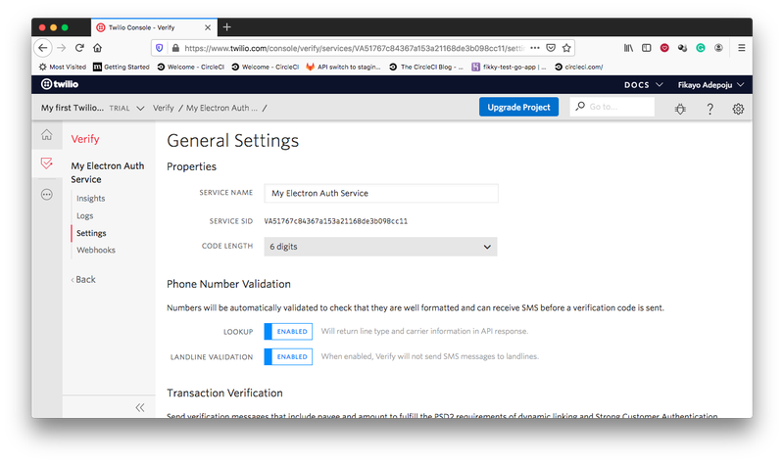This screenshot has width=784, height=463.
Task: Open a new browser tab
Action: click(x=227, y=27)
